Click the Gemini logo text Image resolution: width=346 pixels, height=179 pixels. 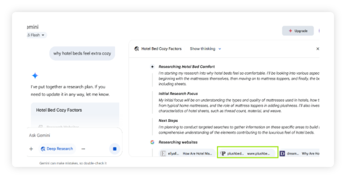click(32, 27)
